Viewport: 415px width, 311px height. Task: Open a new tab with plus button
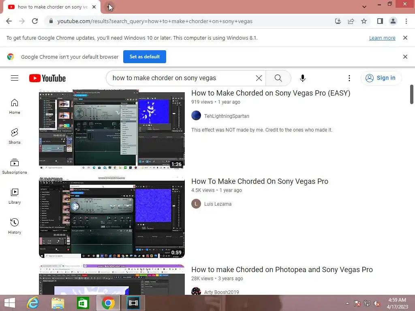110,6
